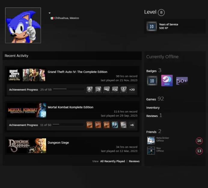This screenshot has width=208, height=188.
Task: Show the +20 more GTA IV achievements
Action: click(x=132, y=90)
